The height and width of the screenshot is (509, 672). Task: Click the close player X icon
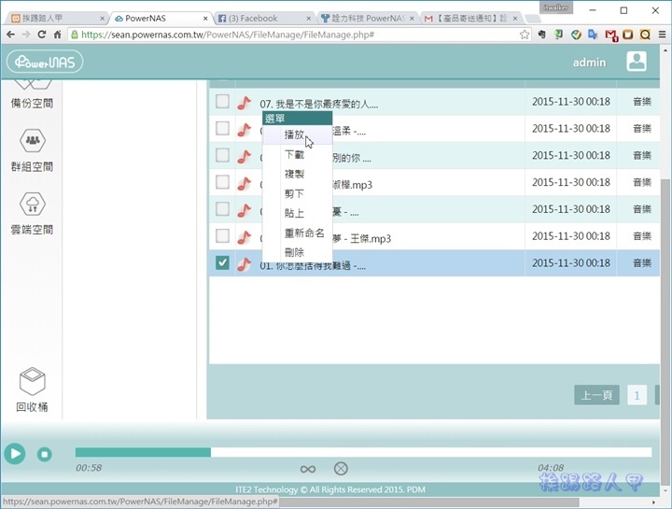341,469
